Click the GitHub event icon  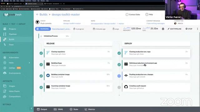(37, 22)
